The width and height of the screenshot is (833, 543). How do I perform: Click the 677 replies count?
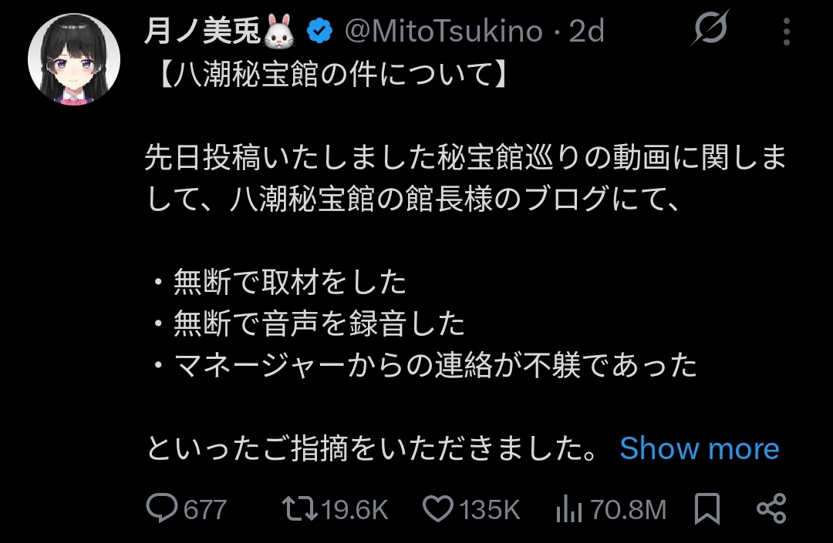point(204,510)
